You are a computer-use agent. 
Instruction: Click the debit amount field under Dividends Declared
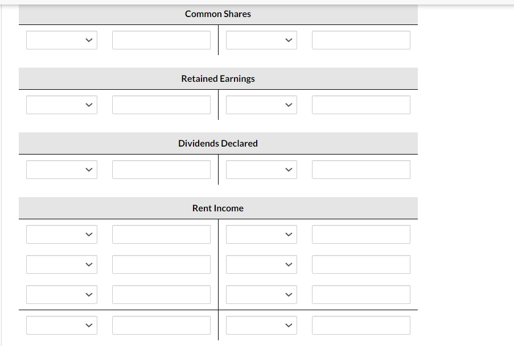161,169
